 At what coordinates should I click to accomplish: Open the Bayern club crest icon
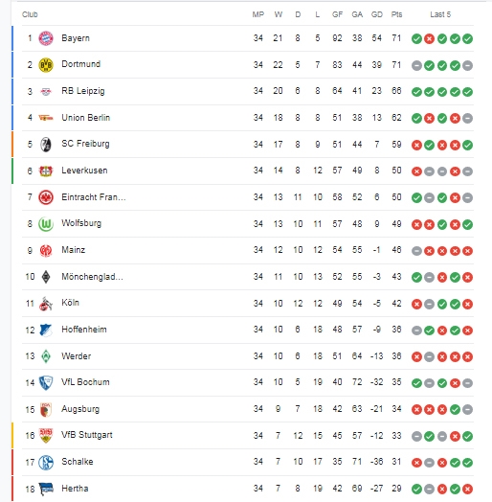point(46,38)
